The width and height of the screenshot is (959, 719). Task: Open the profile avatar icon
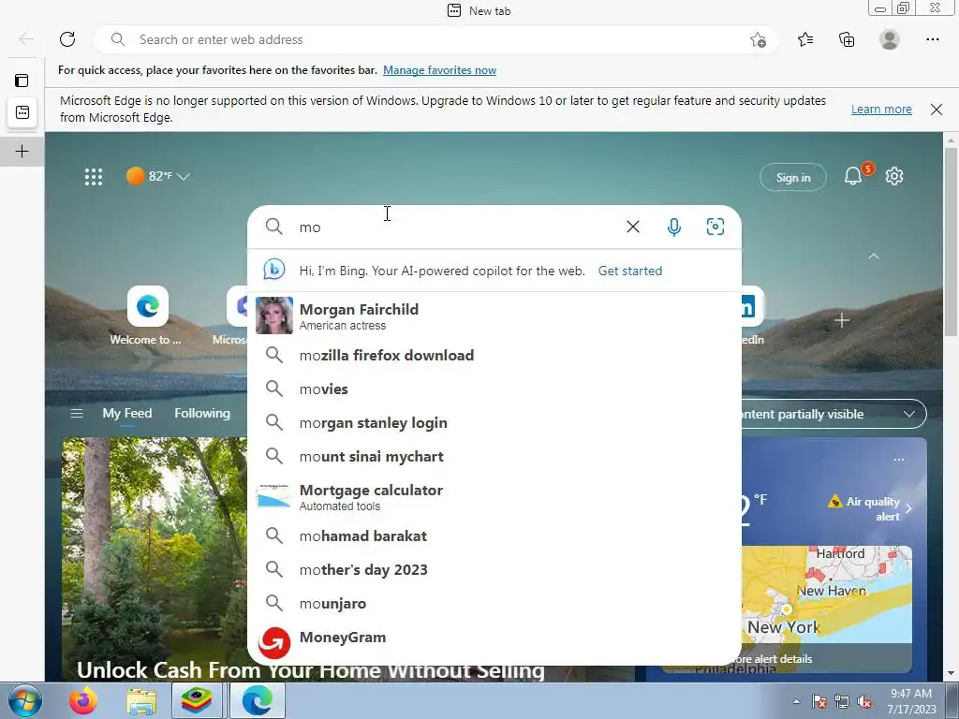pyautogui.click(x=890, y=39)
